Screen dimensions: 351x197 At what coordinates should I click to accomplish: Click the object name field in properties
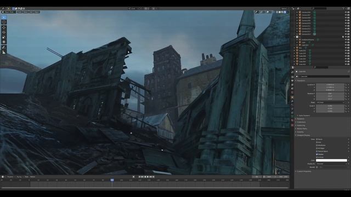(324, 77)
